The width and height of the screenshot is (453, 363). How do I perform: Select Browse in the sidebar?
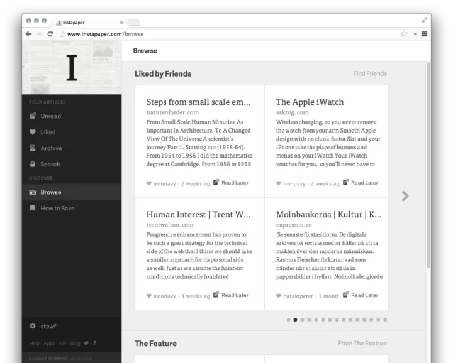pyautogui.click(x=72, y=192)
